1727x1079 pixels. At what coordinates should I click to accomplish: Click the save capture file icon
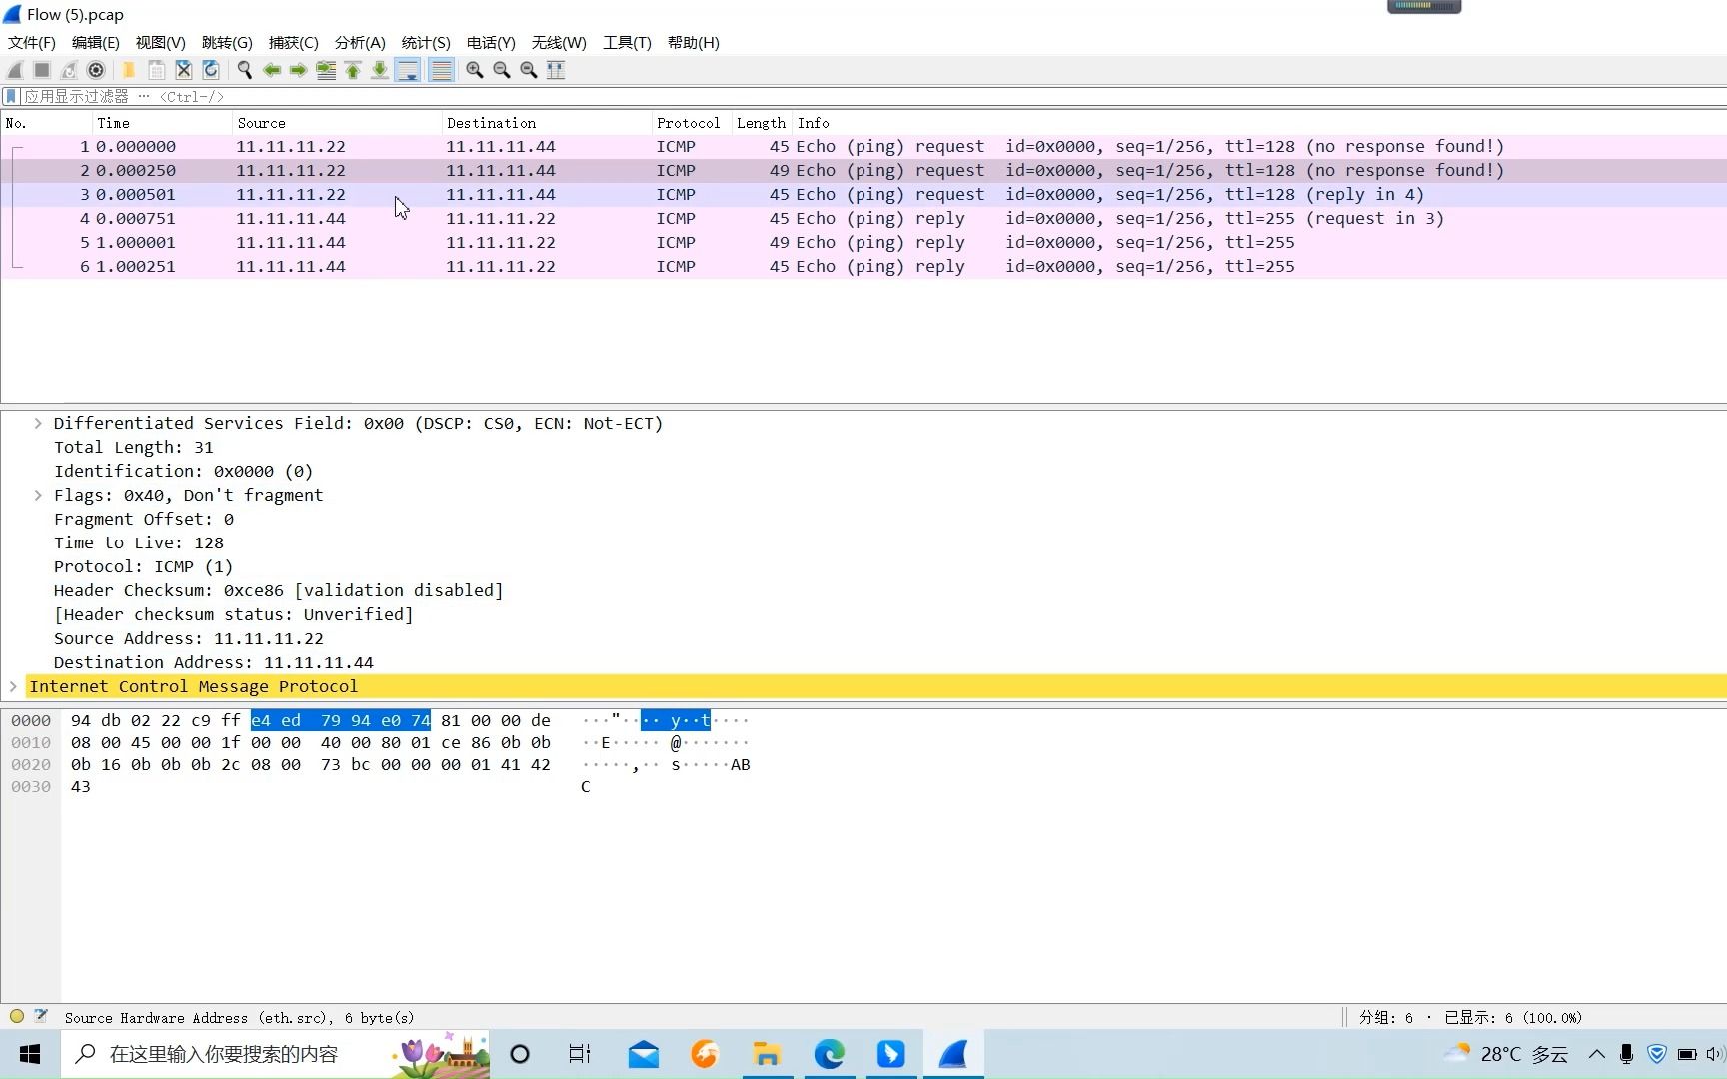point(156,70)
